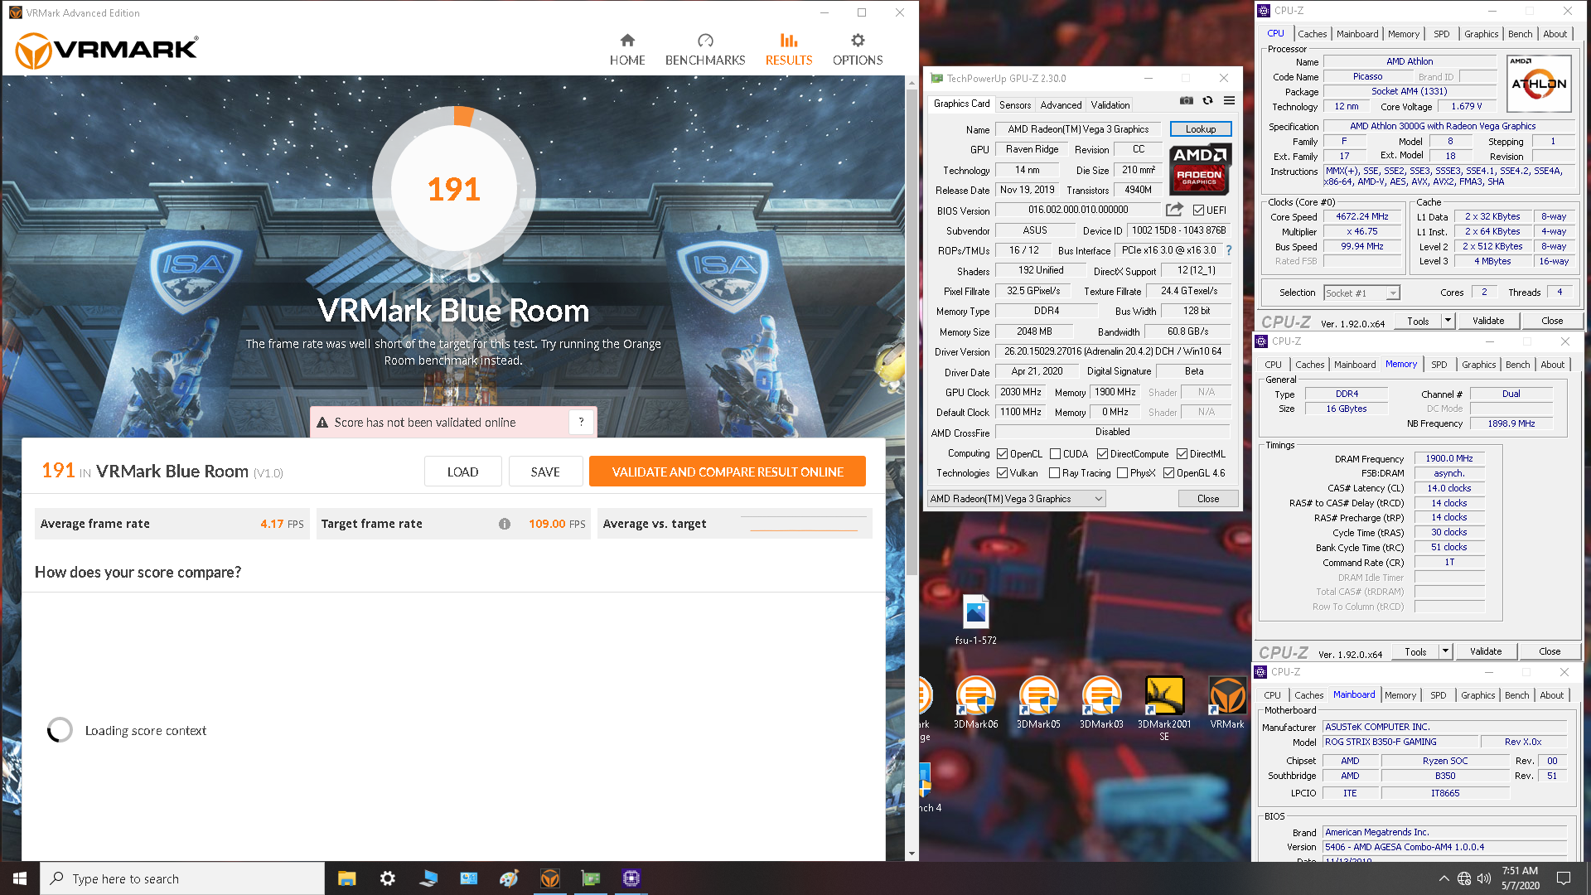Open the VRMark HOME page

tap(627, 50)
